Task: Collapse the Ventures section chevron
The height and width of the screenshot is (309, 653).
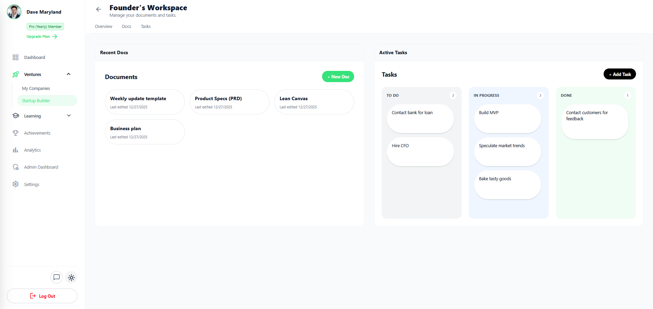Action: point(68,74)
